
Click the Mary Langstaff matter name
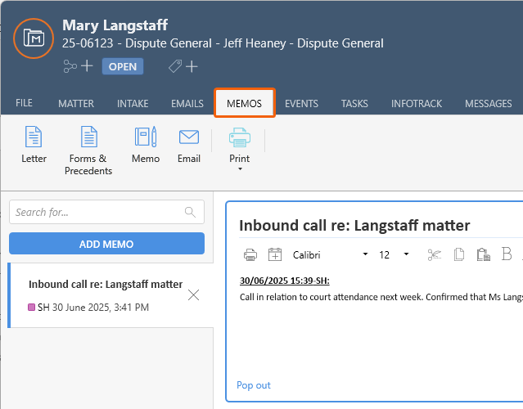(115, 25)
